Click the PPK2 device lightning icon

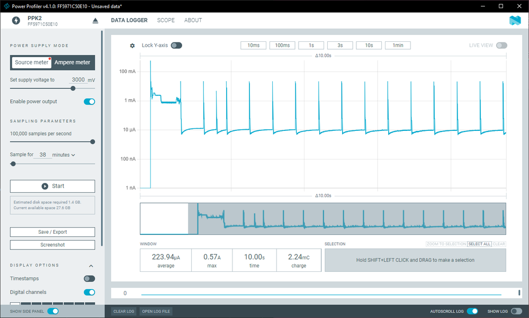tap(16, 21)
